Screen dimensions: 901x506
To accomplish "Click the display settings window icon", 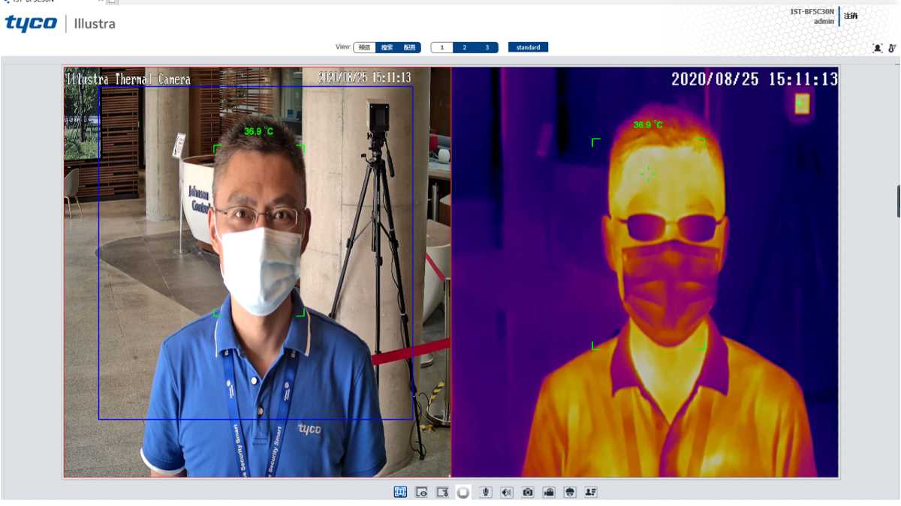I will (443, 492).
